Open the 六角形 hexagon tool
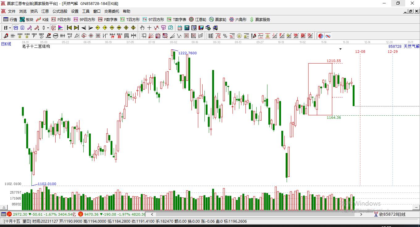This screenshot has width=420, height=227. [238, 19]
